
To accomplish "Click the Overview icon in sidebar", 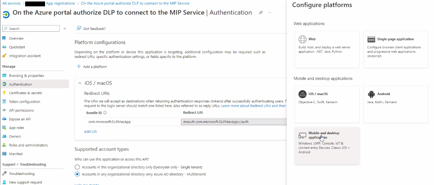I will [x=4, y=38].
